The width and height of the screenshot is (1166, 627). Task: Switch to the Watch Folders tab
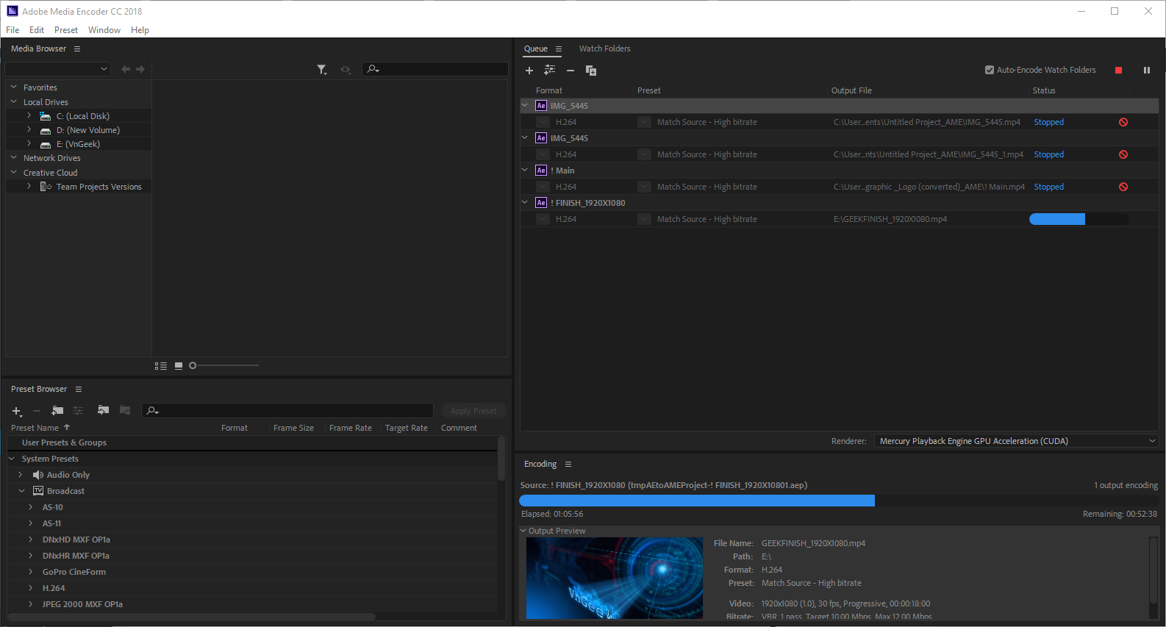click(x=604, y=49)
